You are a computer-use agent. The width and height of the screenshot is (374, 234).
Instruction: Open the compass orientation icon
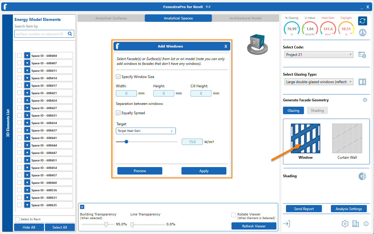click(x=363, y=33)
